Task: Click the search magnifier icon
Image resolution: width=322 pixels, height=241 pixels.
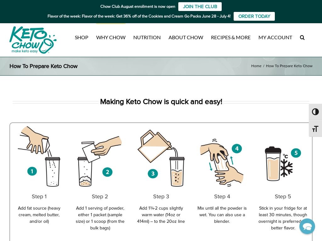Action: click(x=302, y=38)
